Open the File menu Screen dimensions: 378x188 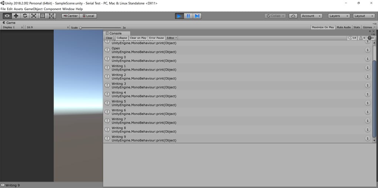tap(3, 9)
